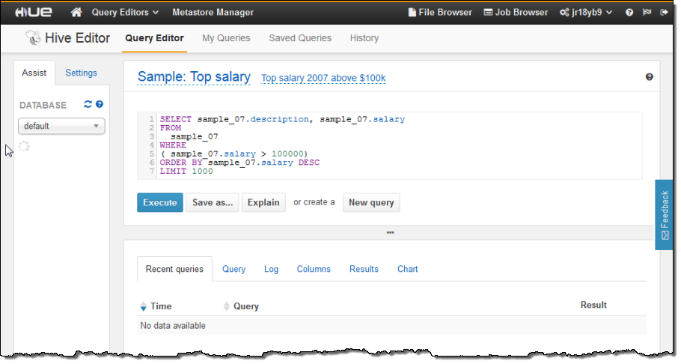Click the help icon in the top navigation bar
This screenshot has height=364, width=681.
tap(629, 13)
